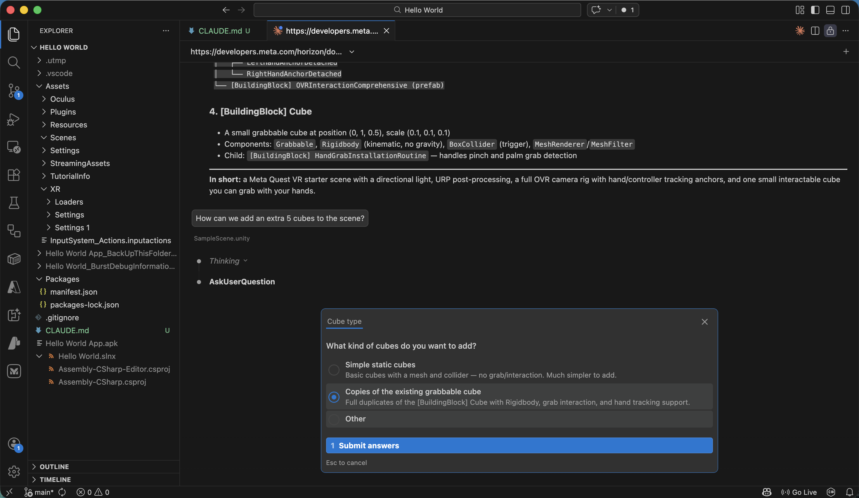Open the Testing beaker icon
The height and width of the screenshot is (498, 859).
pos(14,203)
